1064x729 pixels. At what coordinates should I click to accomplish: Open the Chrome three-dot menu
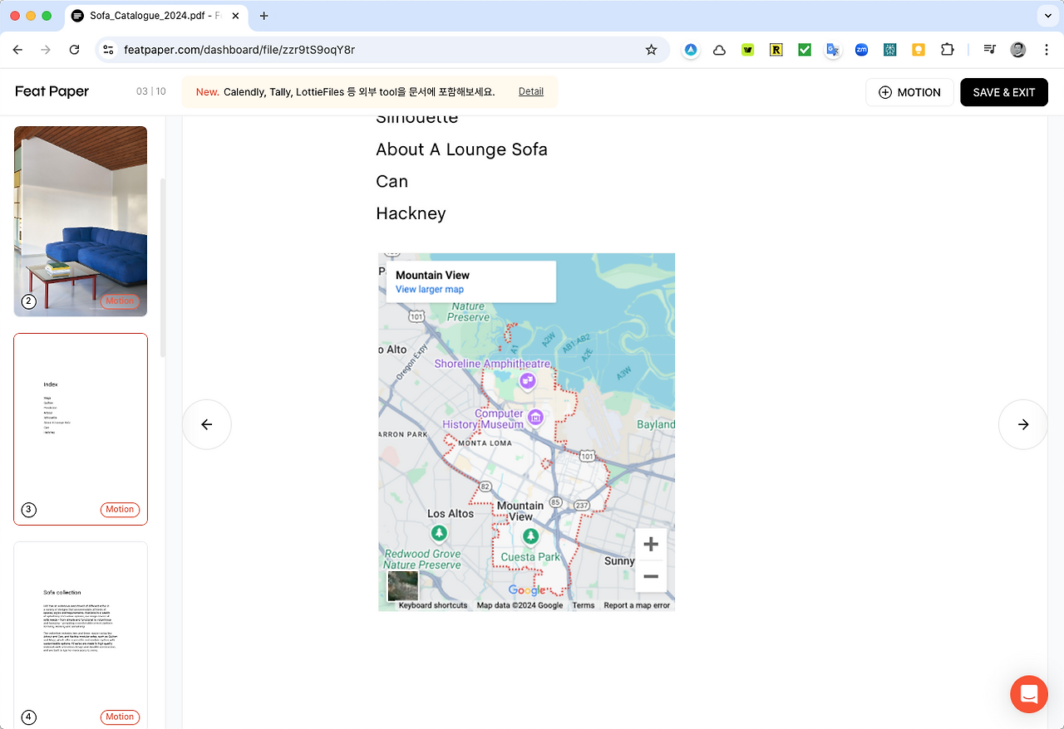tap(1047, 50)
